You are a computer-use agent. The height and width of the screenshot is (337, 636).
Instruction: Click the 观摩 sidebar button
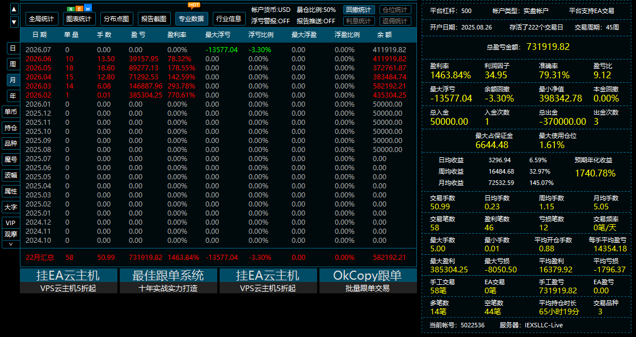pos(11,234)
